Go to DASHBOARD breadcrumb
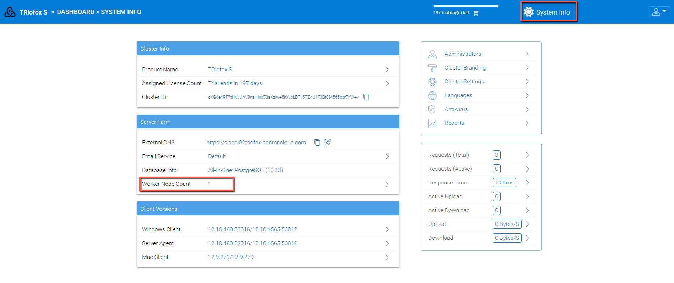Viewport: 674px width, 283px height. tap(76, 12)
